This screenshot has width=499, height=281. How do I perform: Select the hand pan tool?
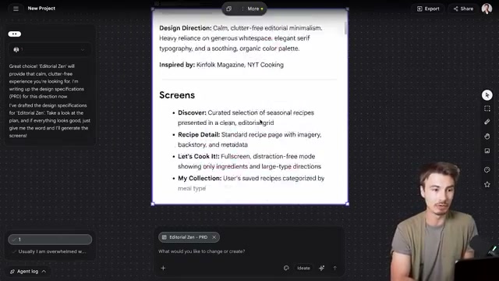[487, 136]
